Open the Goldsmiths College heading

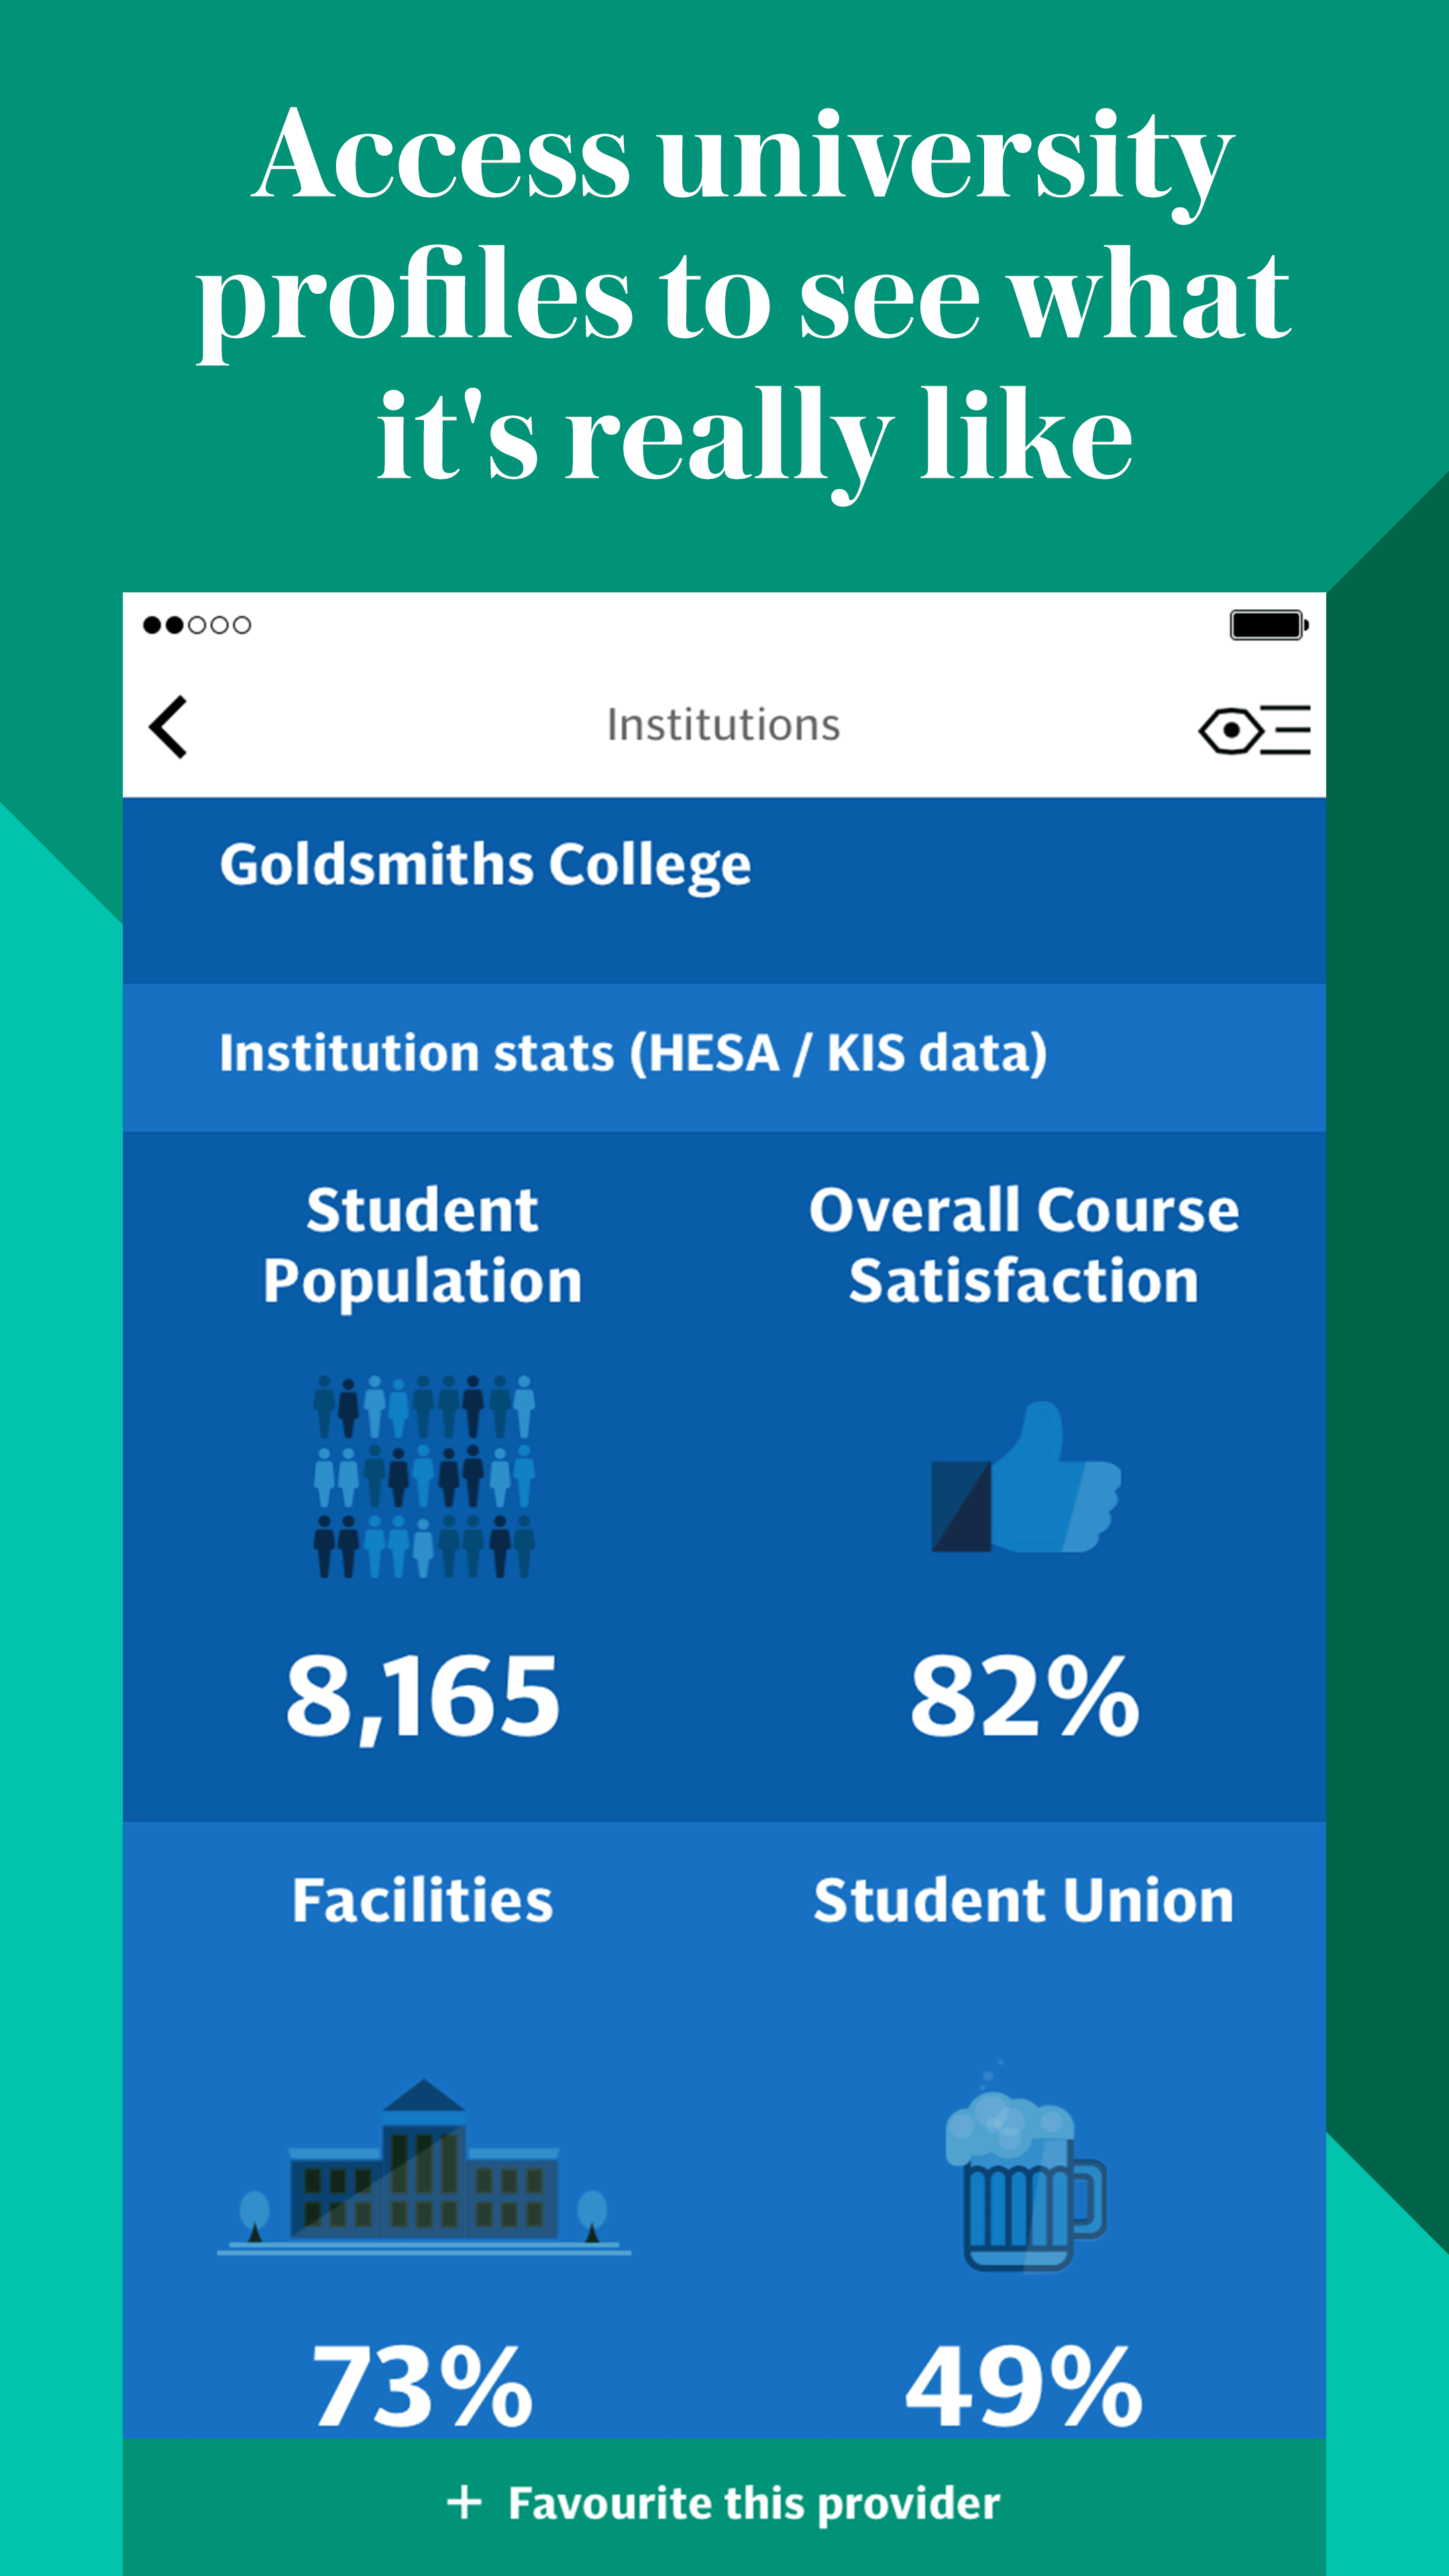[x=485, y=866]
